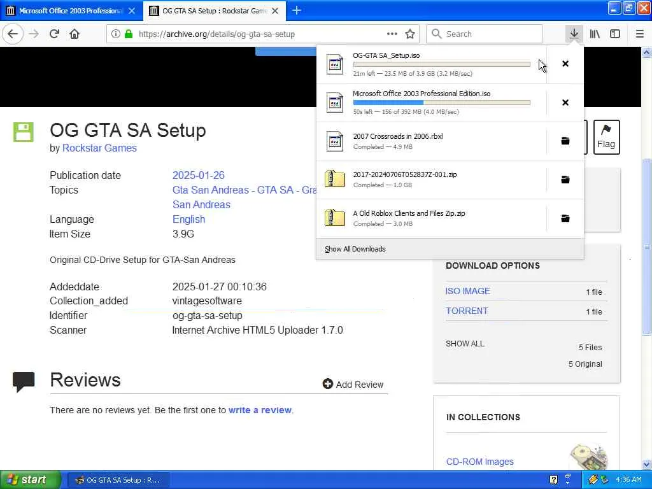Select the OG GTA SA Setup tab
The image size is (652, 489).
(214, 11)
